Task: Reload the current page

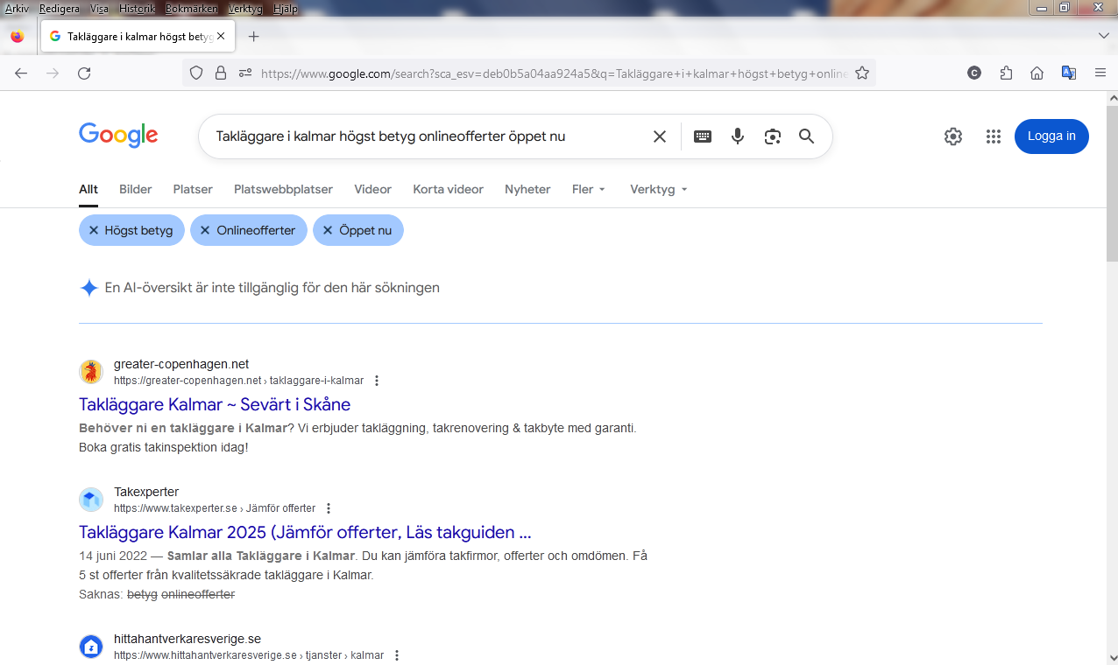Action: [84, 73]
